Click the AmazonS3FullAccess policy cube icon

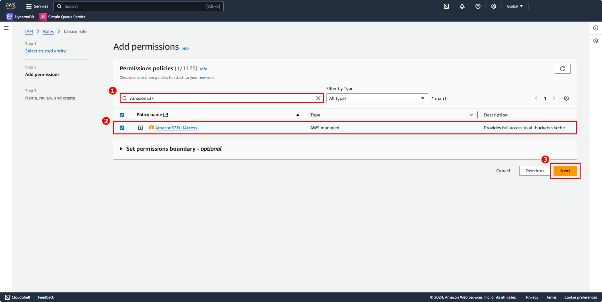(x=151, y=127)
